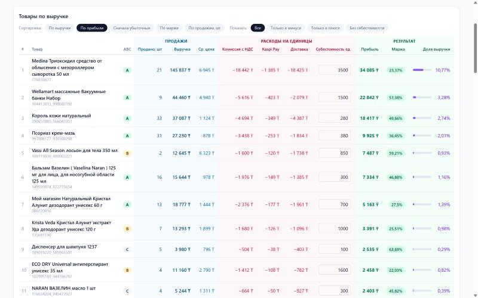
Task: Click ABC badge A in Medina row
Action: [x=127, y=70]
